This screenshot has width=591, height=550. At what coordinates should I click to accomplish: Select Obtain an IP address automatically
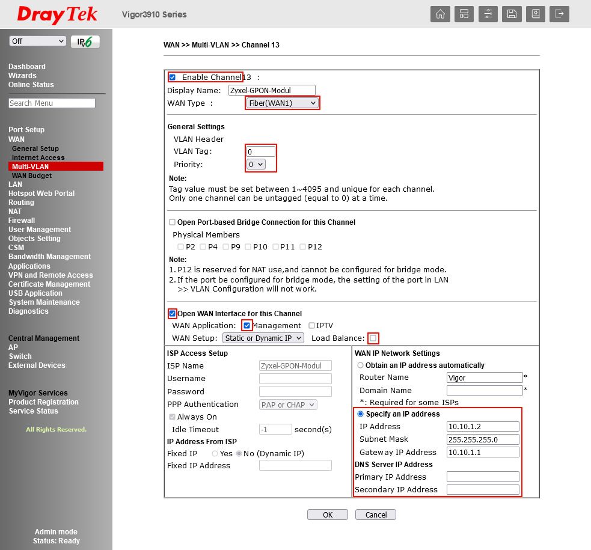point(360,365)
